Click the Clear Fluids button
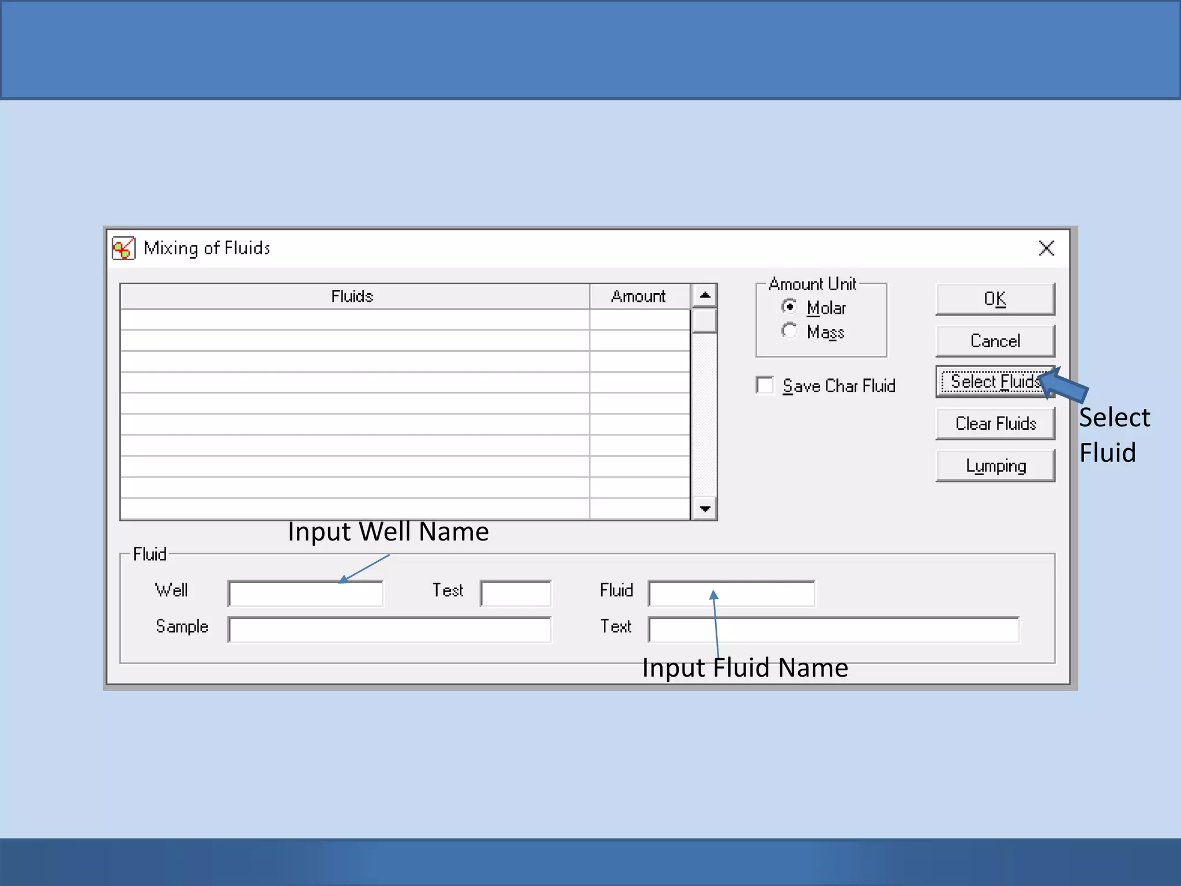The height and width of the screenshot is (886, 1181). pos(995,424)
